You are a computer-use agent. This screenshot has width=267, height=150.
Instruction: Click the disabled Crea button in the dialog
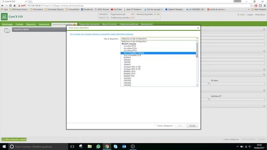coord(180,126)
